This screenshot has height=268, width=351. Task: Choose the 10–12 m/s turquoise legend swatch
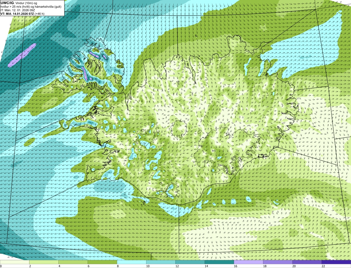161,262
